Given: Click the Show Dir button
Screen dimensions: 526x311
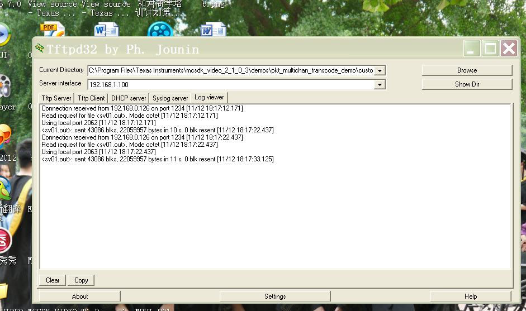Looking at the screenshot, I should pyautogui.click(x=467, y=84).
